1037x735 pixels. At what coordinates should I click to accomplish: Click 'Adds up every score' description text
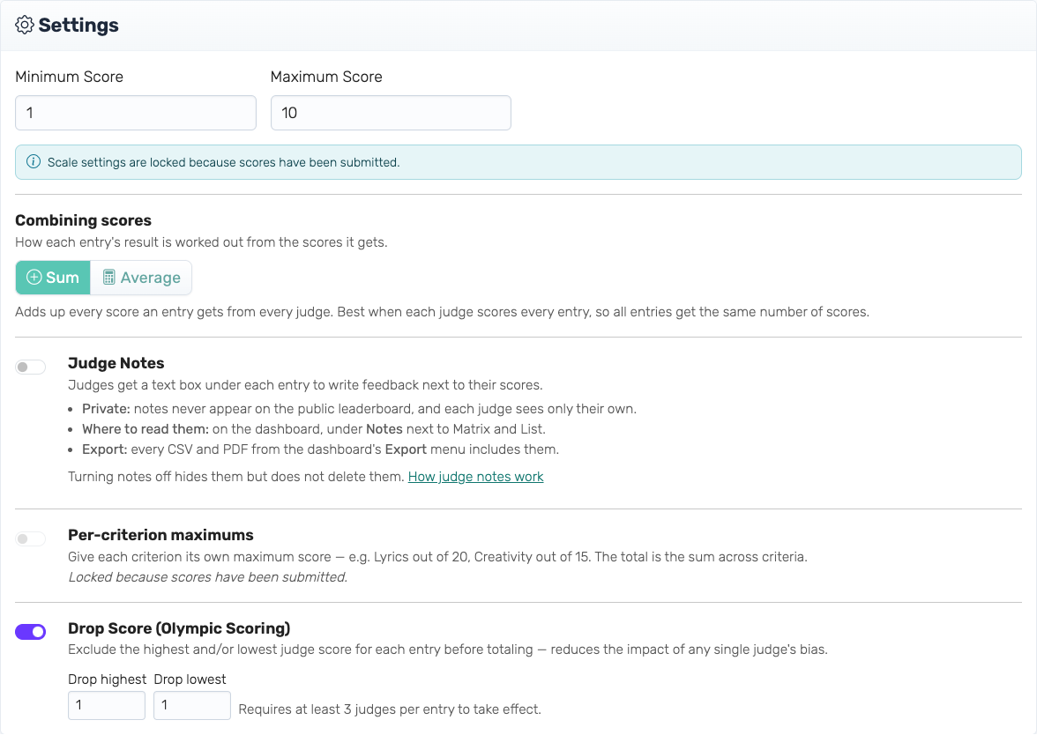tap(443, 312)
